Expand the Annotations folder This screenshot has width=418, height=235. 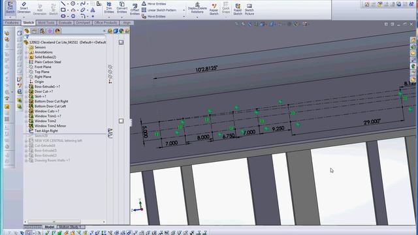[x=26, y=52]
